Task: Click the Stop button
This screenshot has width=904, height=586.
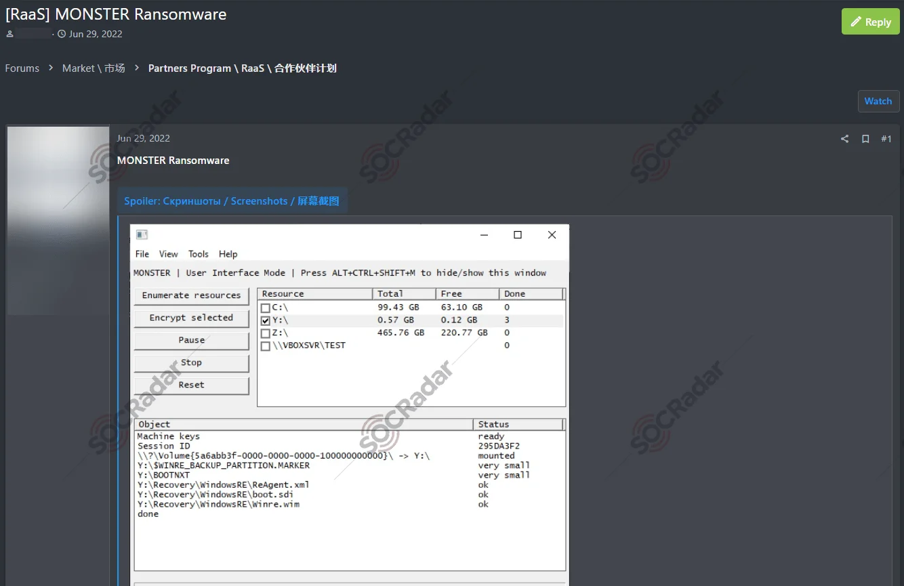Action: click(191, 362)
